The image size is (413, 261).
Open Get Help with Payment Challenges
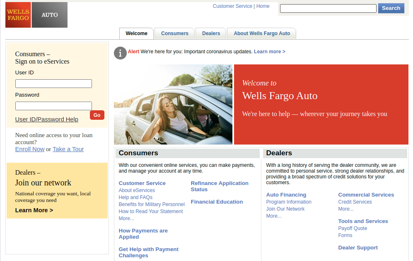149,252
